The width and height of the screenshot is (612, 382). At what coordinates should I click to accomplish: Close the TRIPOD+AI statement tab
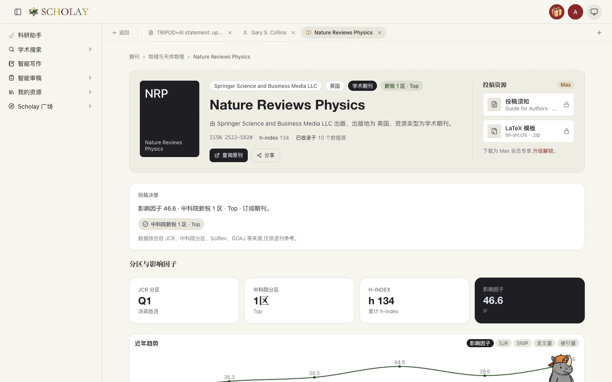[x=230, y=33]
